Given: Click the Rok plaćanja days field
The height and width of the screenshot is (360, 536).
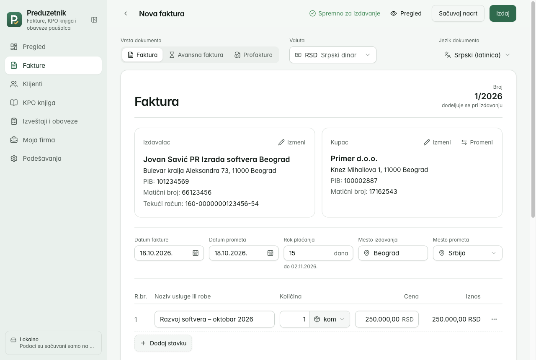Looking at the screenshot, I should point(318,253).
